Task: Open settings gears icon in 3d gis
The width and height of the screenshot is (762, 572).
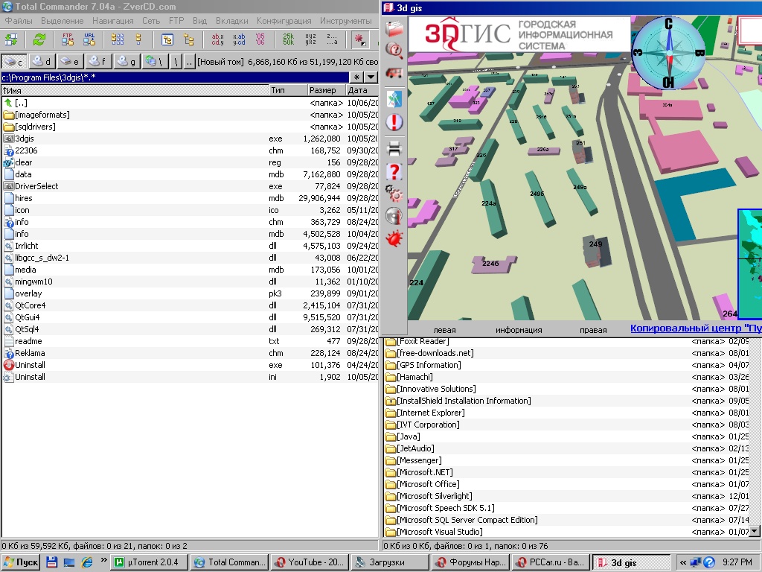Action: [x=394, y=194]
